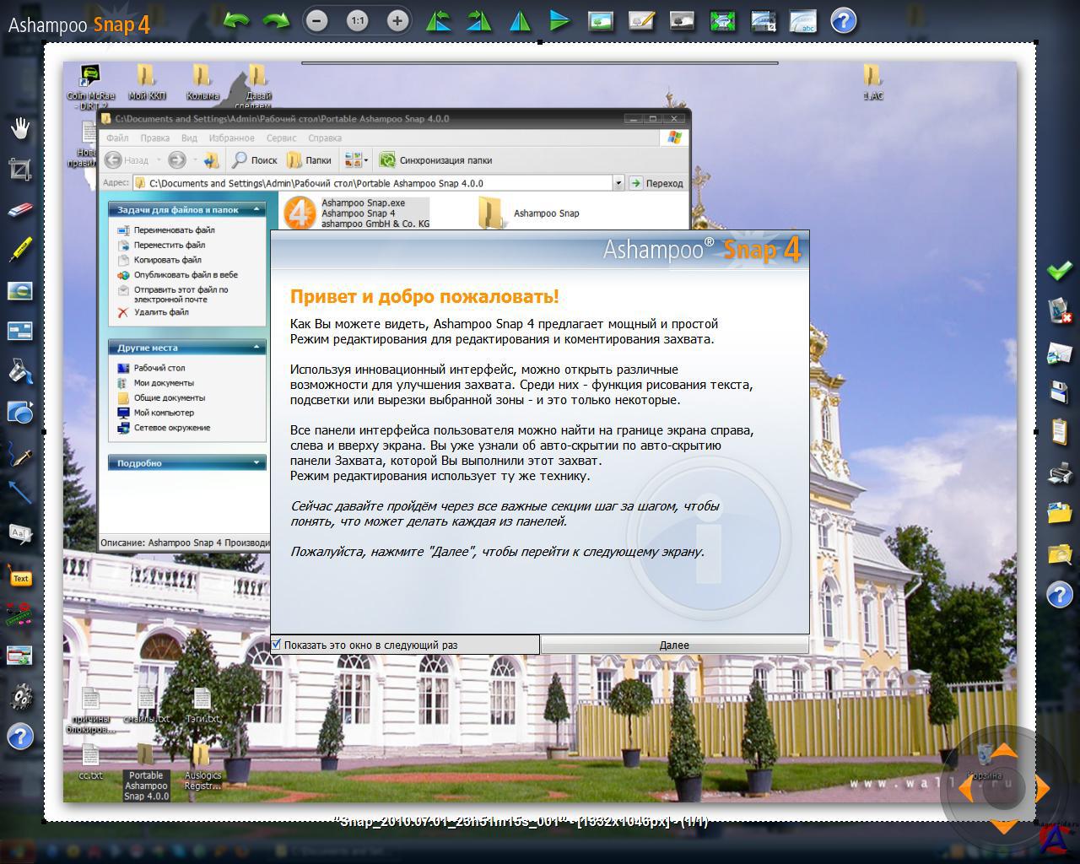This screenshot has height=864, width=1080.
Task: Uncheck "Показать это окно в следующий раз"
Action: click(276, 645)
